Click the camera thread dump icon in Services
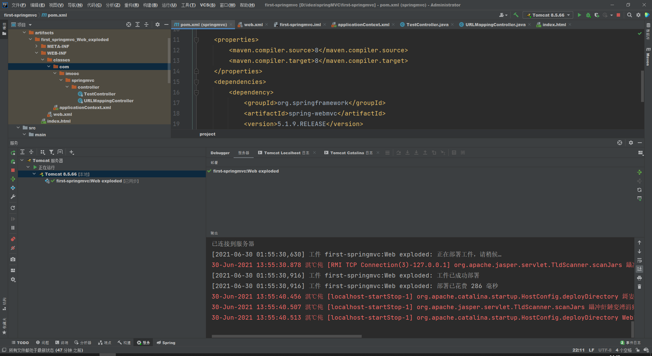The image size is (652, 356). [13, 259]
